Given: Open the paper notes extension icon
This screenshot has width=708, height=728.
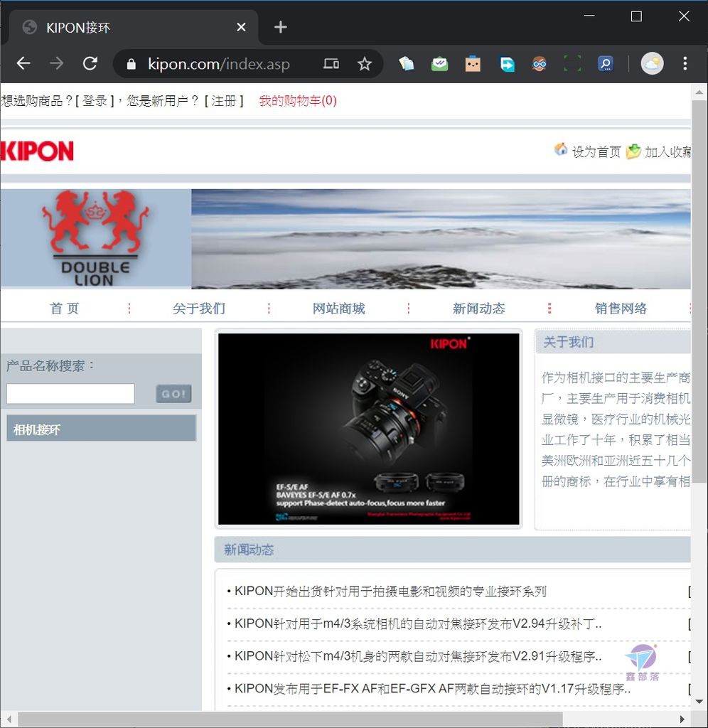Looking at the screenshot, I should [x=406, y=63].
